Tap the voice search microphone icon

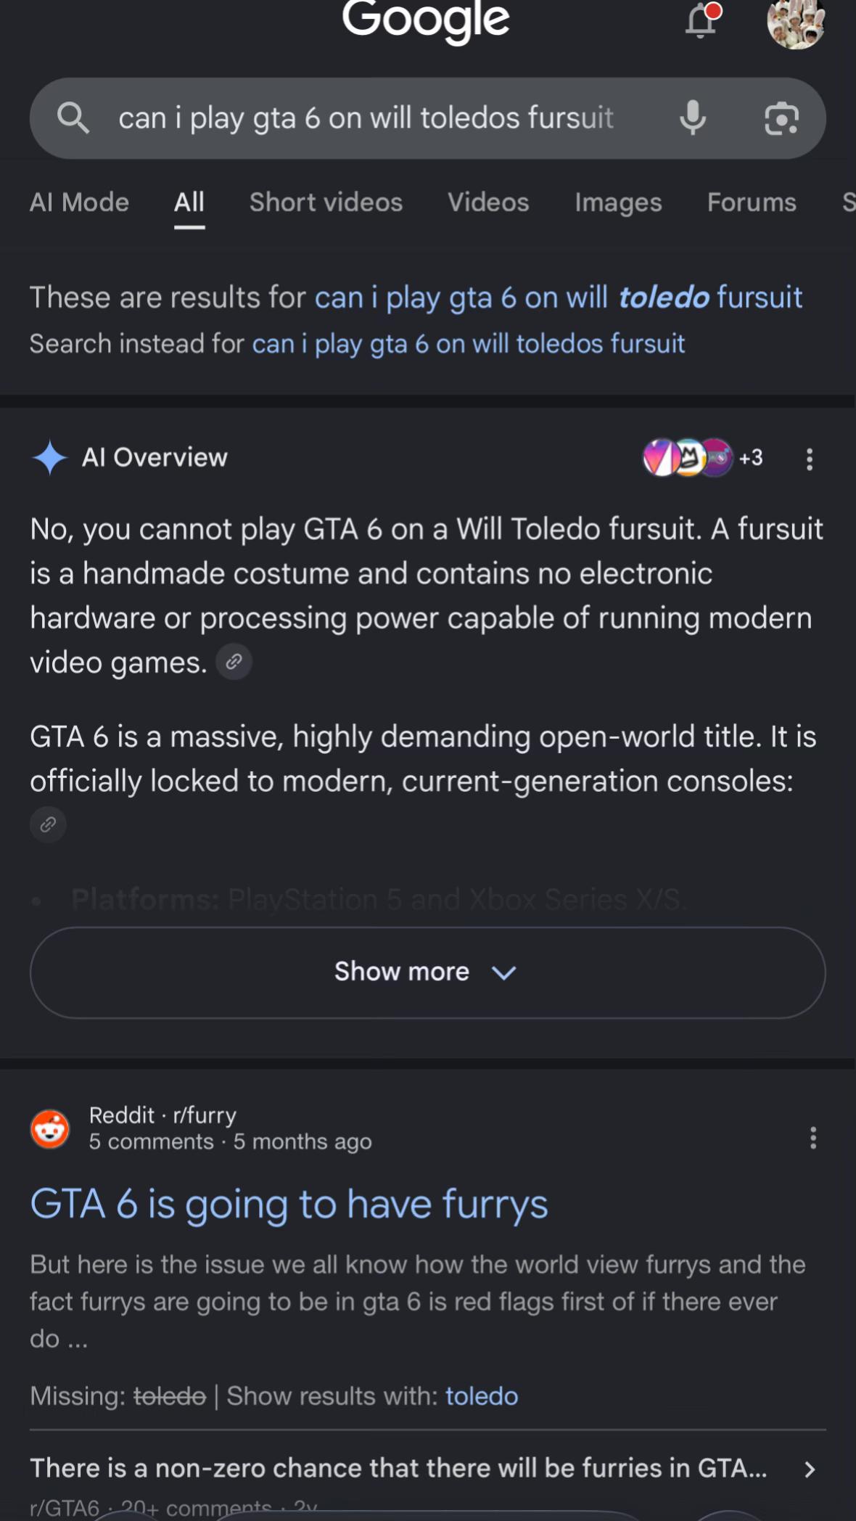click(693, 118)
